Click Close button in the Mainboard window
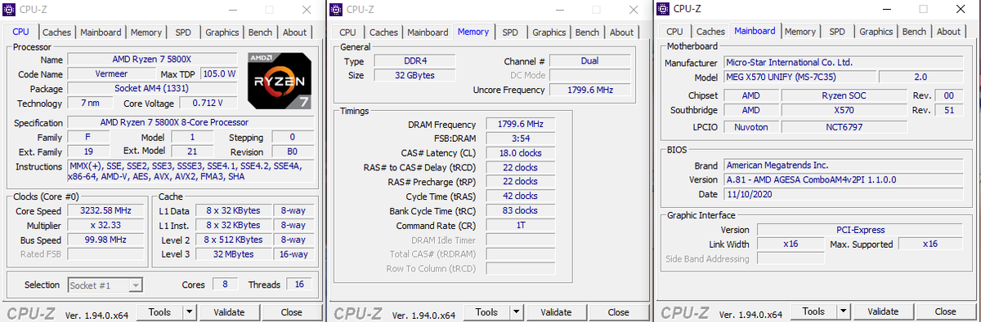 (945, 311)
